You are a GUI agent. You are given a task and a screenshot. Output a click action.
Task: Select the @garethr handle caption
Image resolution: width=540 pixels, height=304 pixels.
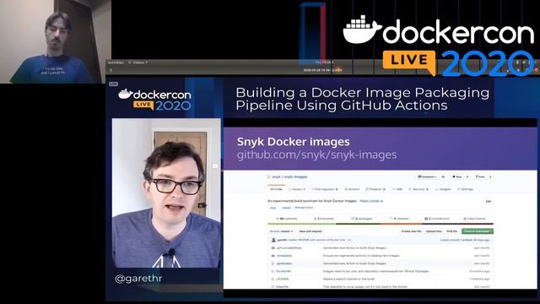138,279
